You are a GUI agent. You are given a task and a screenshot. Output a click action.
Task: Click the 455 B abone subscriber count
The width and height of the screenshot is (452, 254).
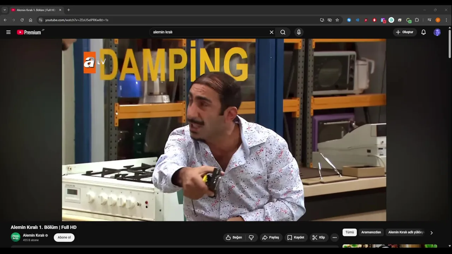[x=31, y=240]
